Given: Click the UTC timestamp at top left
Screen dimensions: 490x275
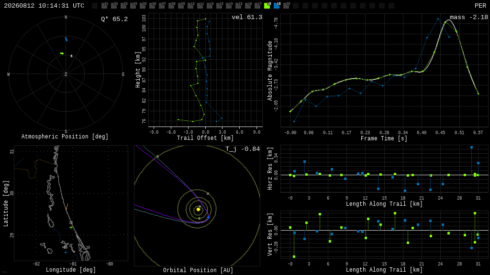Looking at the screenshot, I should click(44, 6).
